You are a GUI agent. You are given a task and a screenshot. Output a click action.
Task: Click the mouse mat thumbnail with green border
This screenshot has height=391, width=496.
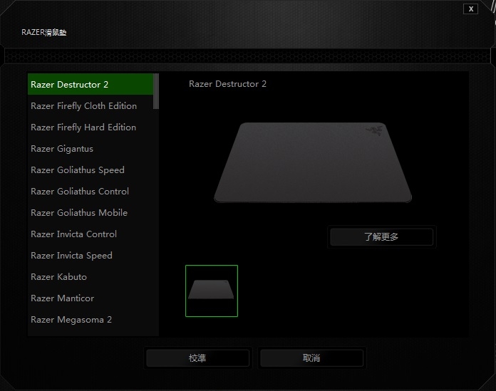pos(212,291)
